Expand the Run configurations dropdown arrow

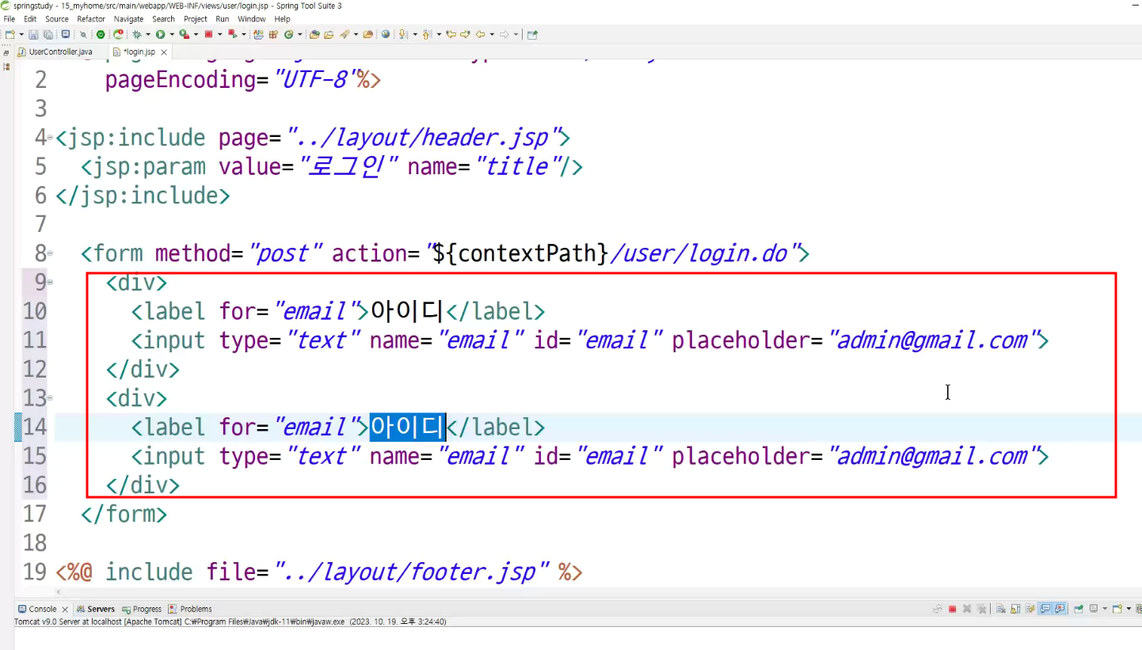[x=172, y=35]
